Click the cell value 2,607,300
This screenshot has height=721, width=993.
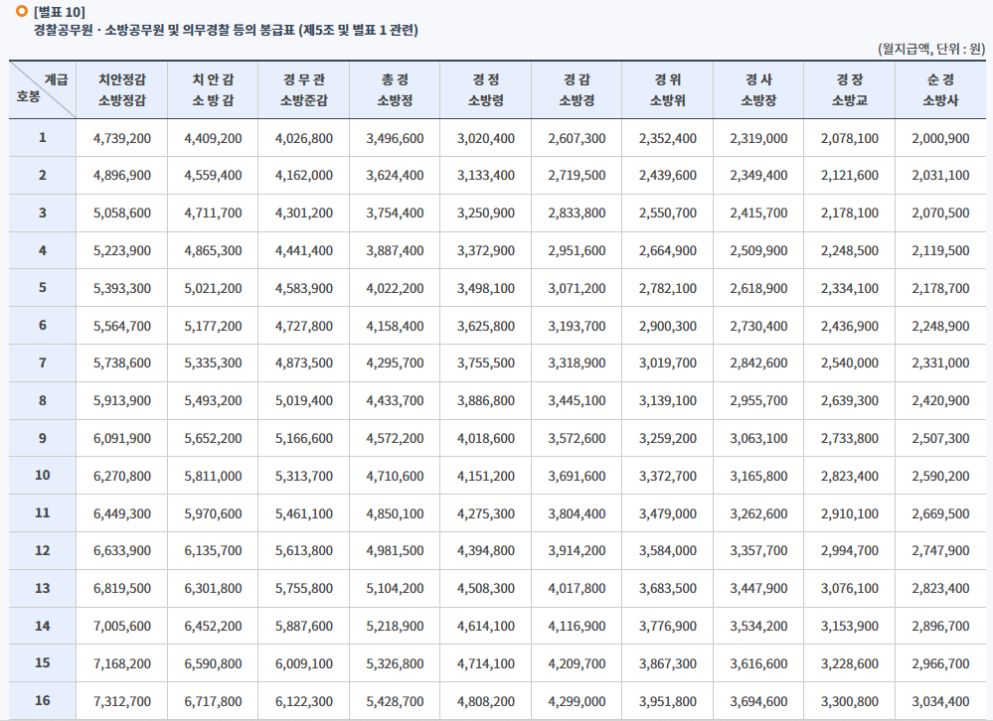[x=577, y=138]
